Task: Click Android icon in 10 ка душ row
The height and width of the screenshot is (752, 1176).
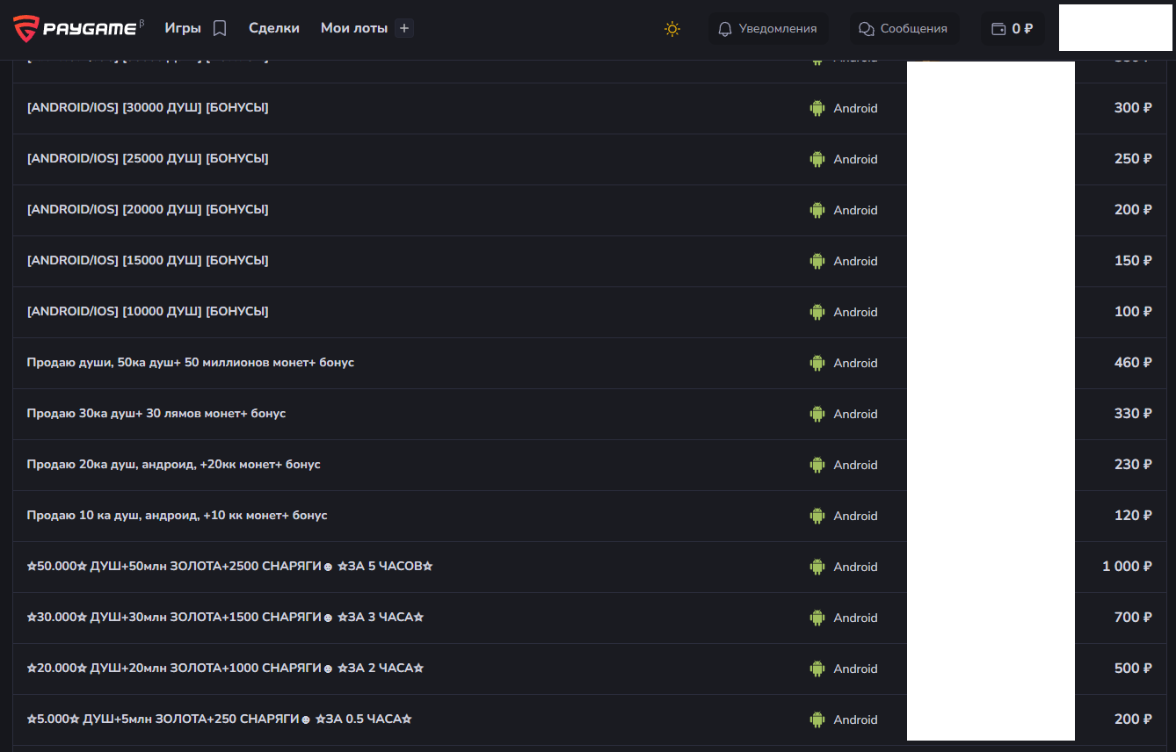Action: coord(817,516)
